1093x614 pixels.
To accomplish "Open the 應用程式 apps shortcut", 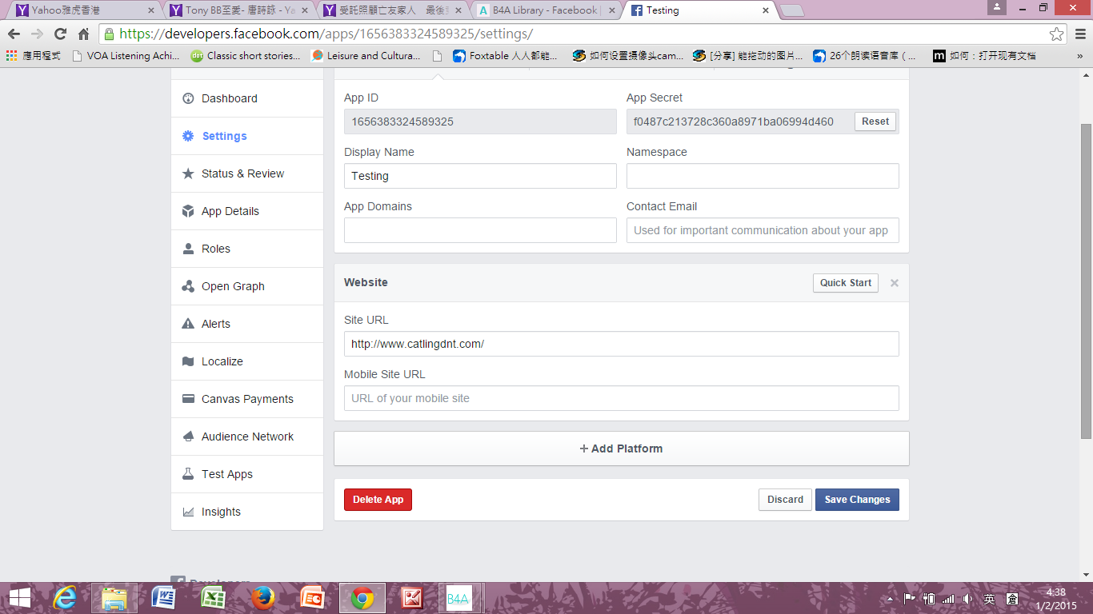I will pyautogui.click(x=34, y=56).
